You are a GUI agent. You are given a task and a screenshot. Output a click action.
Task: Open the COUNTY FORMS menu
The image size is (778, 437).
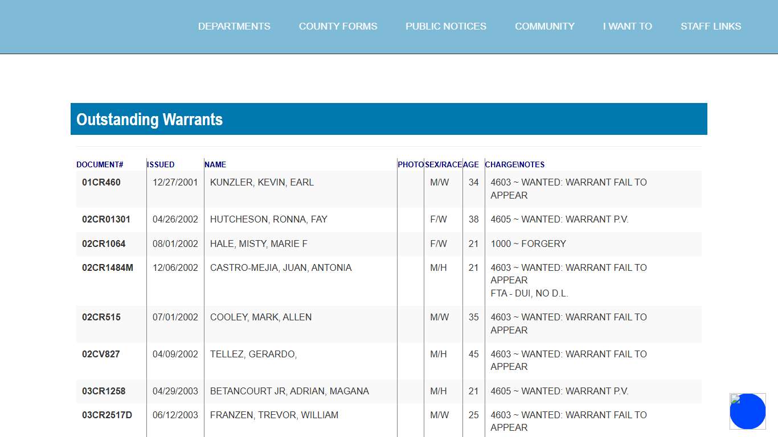(x=338, y=26)
